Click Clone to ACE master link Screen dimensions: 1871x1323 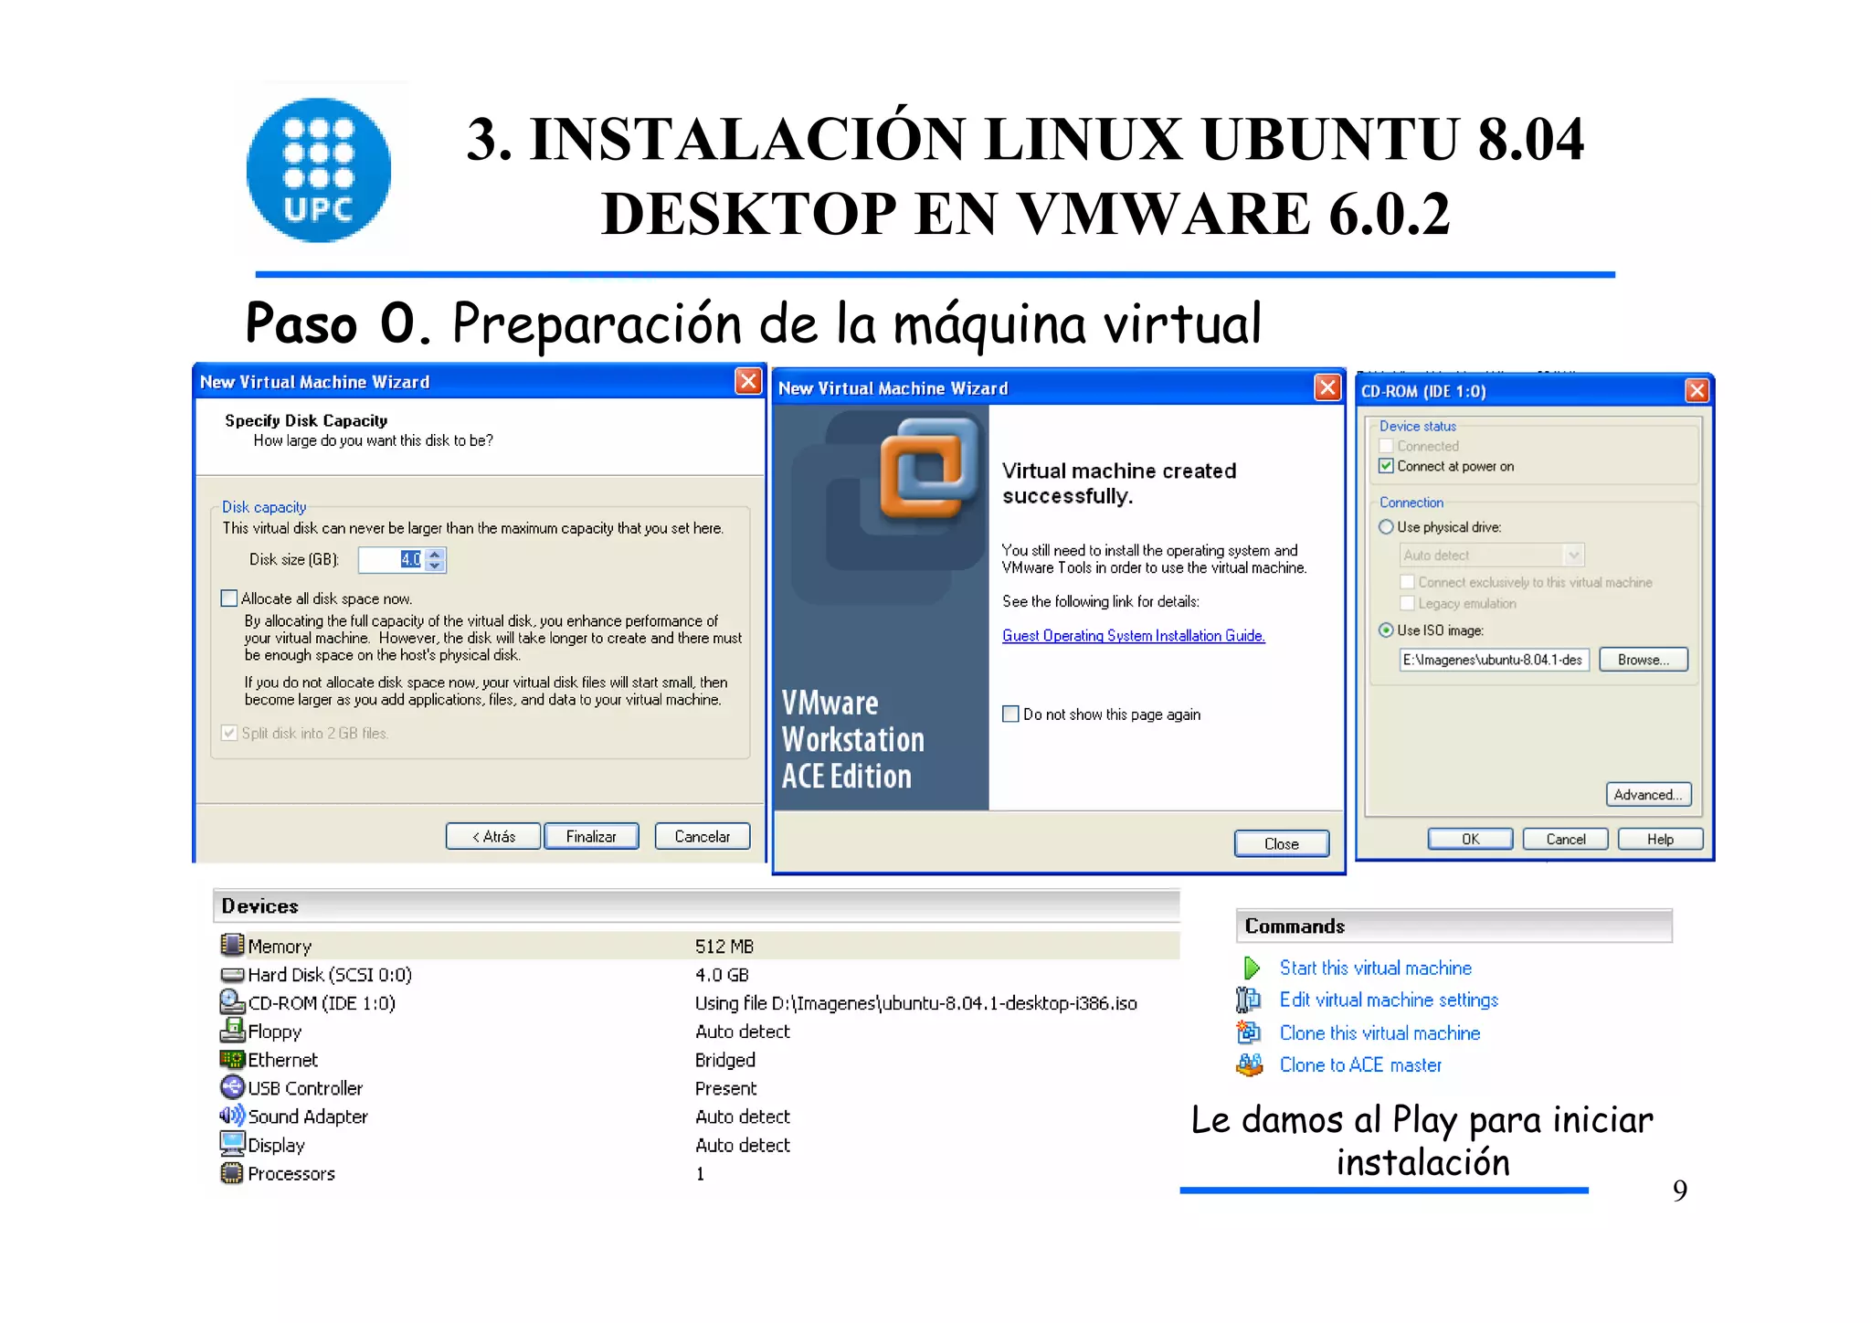(1360, 1064)
